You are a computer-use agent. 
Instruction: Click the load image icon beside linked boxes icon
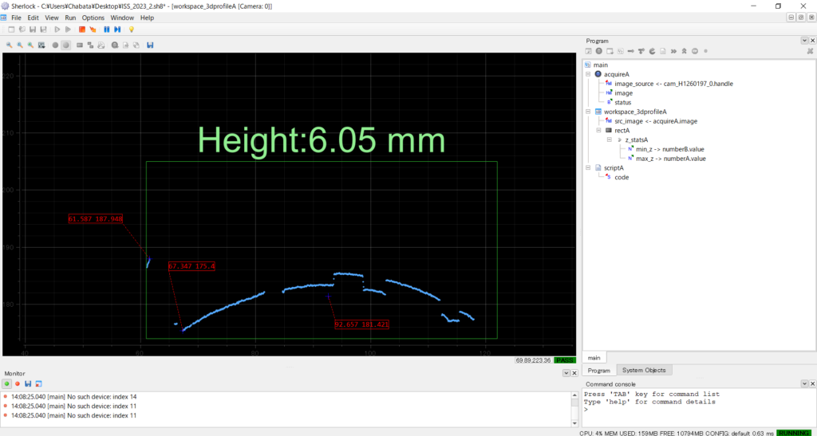101,45
